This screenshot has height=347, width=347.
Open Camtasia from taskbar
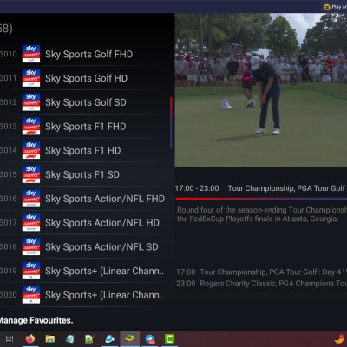coord(170,339)
